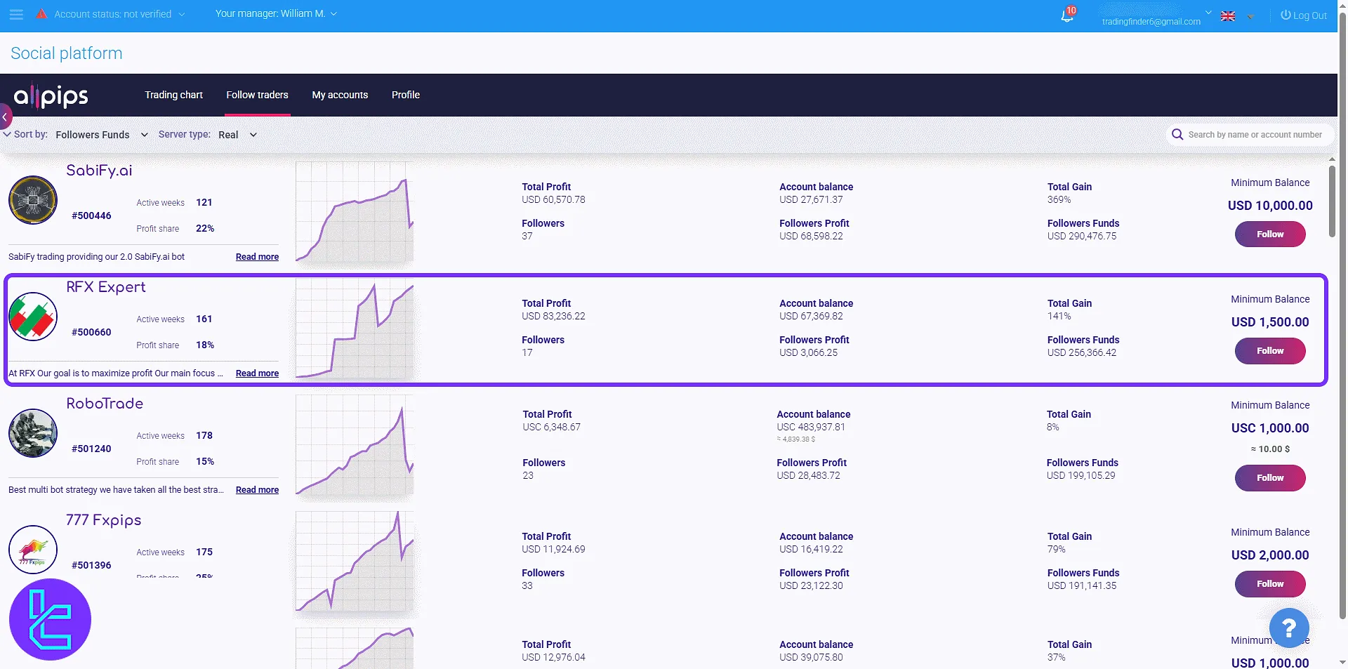This screenshot has width=1348, height=669.
Task: Open Read more for RFX Expert
Action: (x=257, y=373)
